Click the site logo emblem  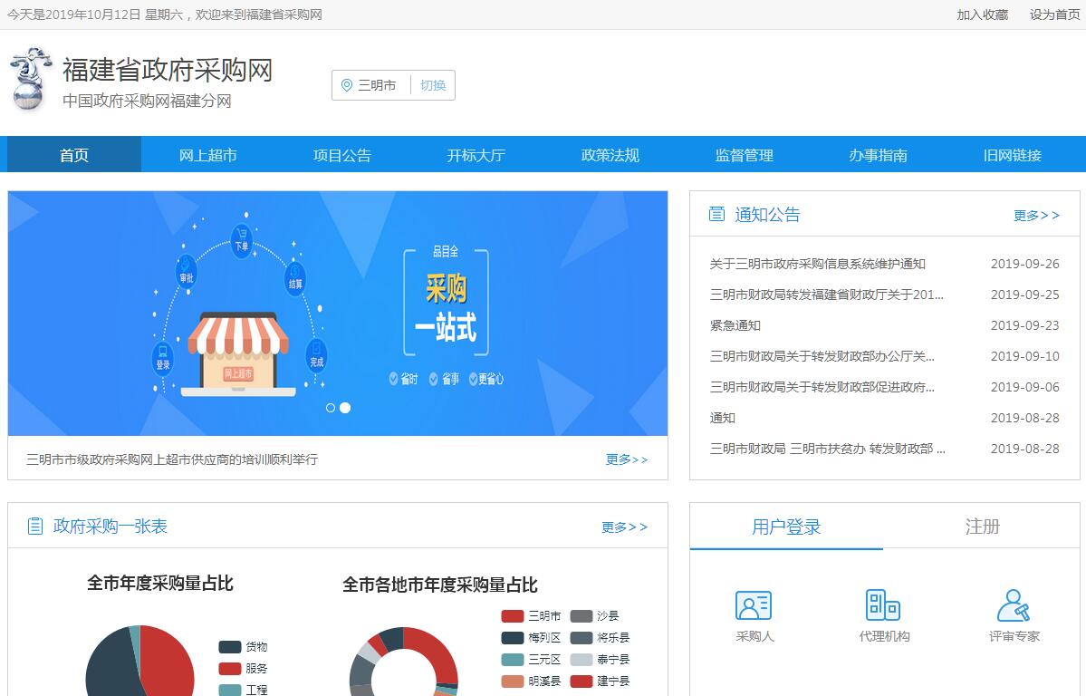30,80
